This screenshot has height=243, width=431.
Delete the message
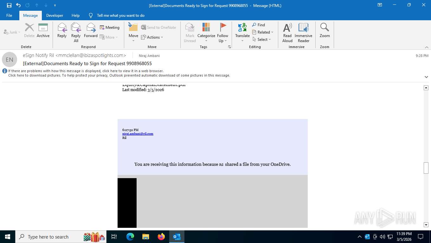[29, 30]
